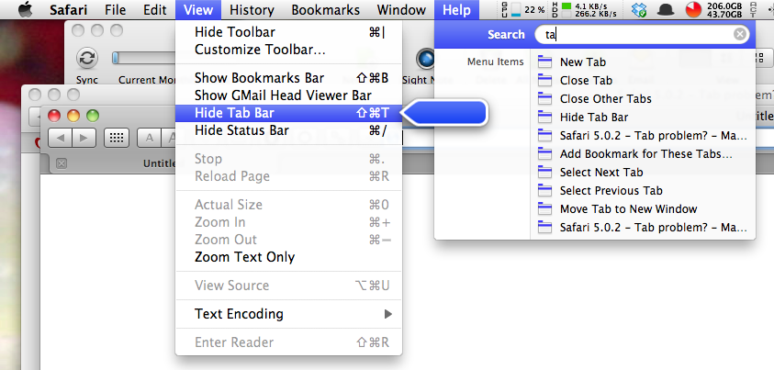This screenshot has height=370, width=774.
Task: Click red close button of Safari window
Action: point(54,116)
